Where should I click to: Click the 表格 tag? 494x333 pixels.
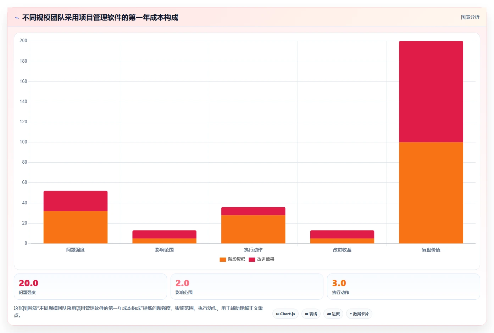point(311,314)
